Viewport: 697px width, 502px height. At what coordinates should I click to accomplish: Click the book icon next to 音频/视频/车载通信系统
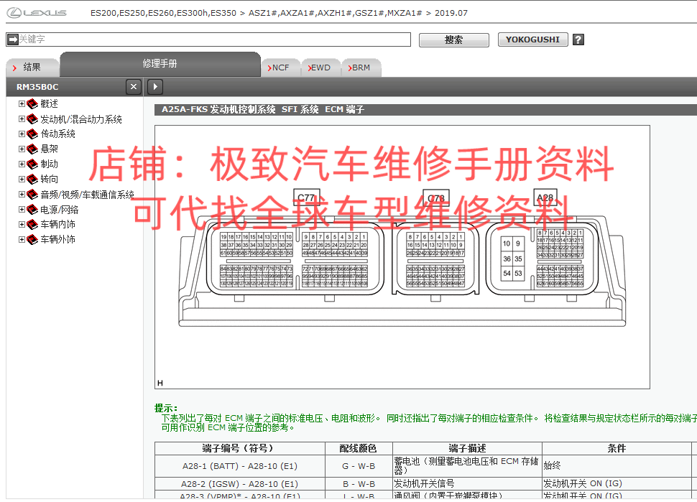point(32,195)
